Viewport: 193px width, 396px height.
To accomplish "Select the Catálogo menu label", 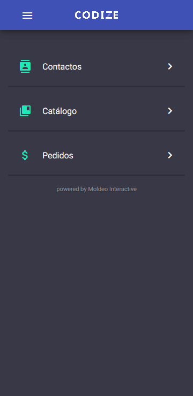I will pyautogui.click(x=60, y=111).
